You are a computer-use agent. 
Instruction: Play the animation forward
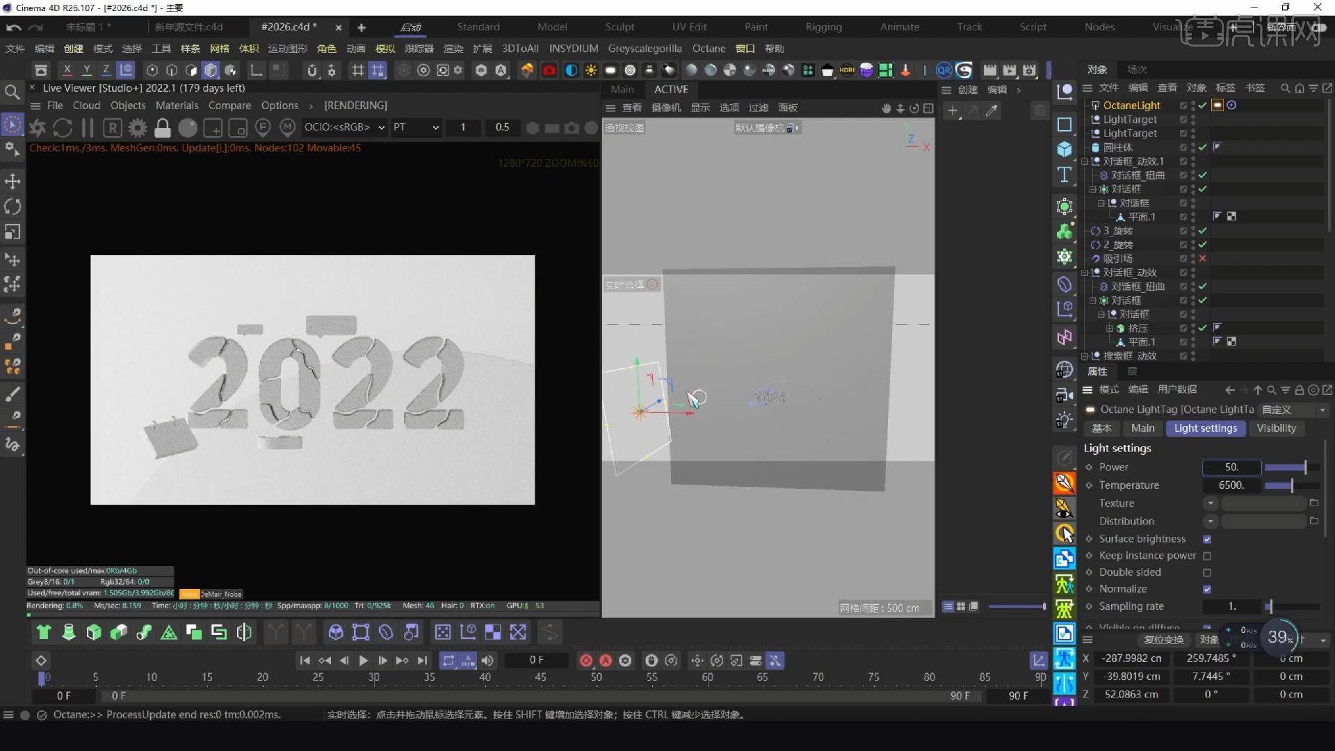[363, 661]
